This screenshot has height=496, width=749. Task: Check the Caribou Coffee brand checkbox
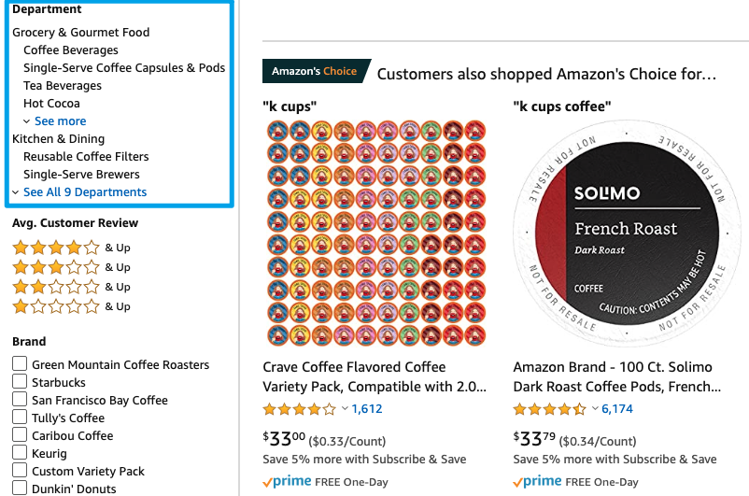[x=20, y=434]
